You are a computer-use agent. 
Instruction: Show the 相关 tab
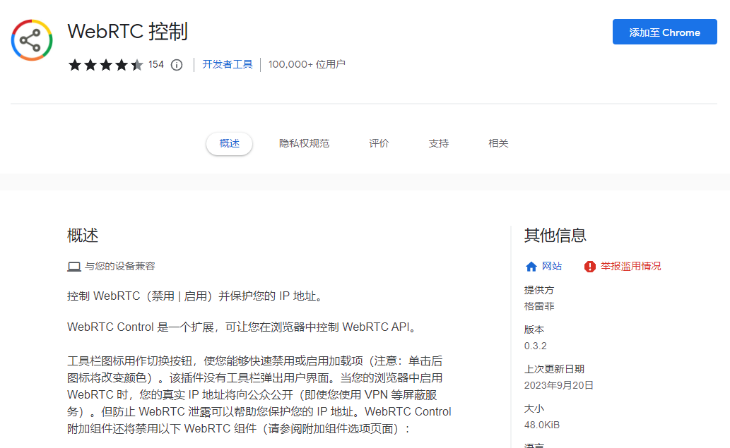point(498,144)
